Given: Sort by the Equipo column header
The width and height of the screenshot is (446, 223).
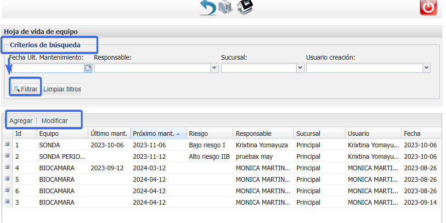Looking at the screenshot, I should [x=49, y=134].
